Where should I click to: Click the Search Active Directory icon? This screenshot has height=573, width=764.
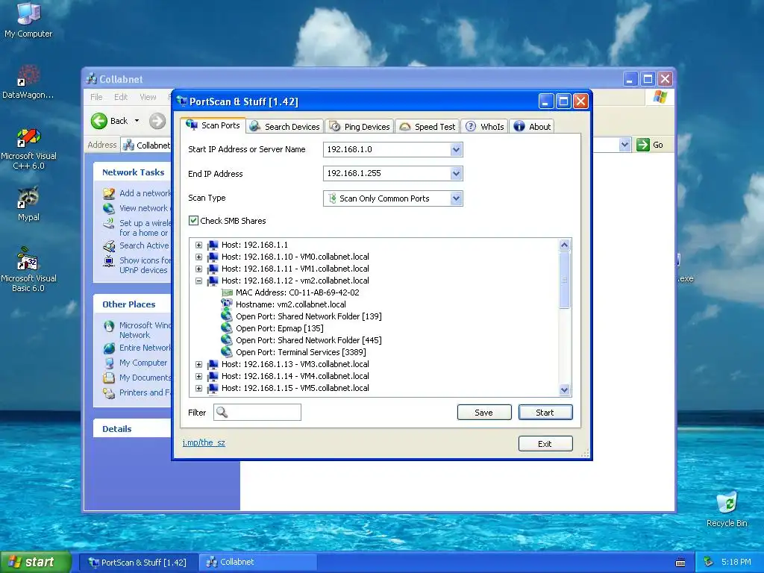pos(109,245)
